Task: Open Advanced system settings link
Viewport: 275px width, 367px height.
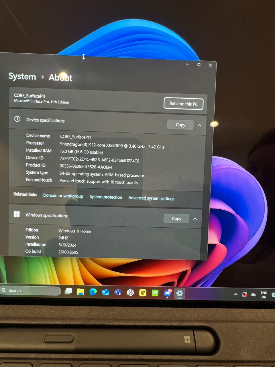Action: point(151,198)
